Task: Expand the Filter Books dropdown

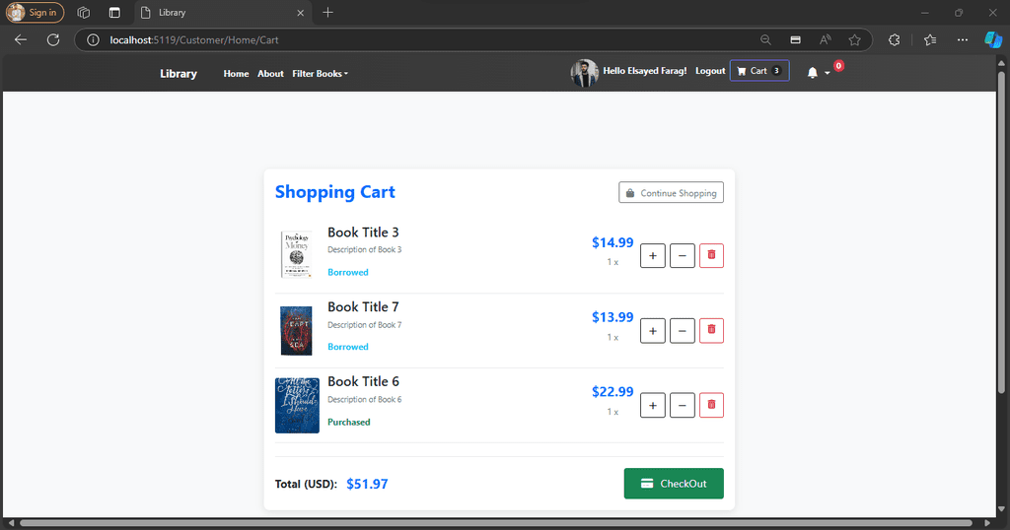Action: coord(321,73)
